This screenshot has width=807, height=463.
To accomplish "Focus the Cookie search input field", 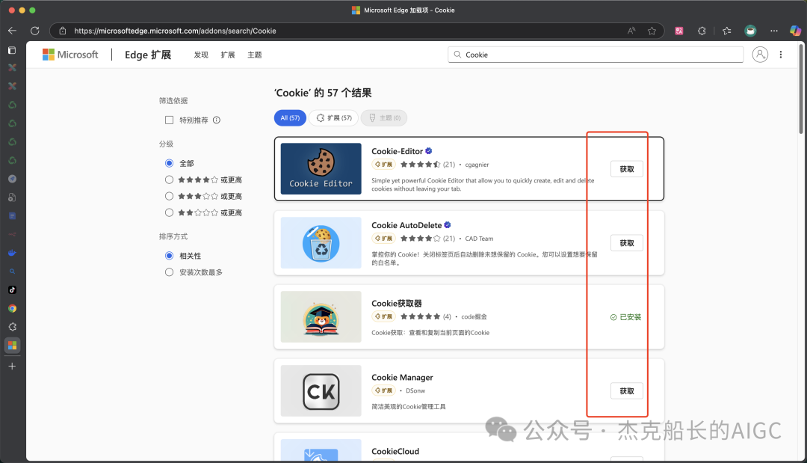I will coord(596,55).
